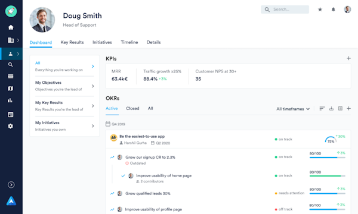The width and height of the screenshot is (358, 214).
Task: Toggle the columns layout icon in OKRs
Action: click(x=340, y=108)
